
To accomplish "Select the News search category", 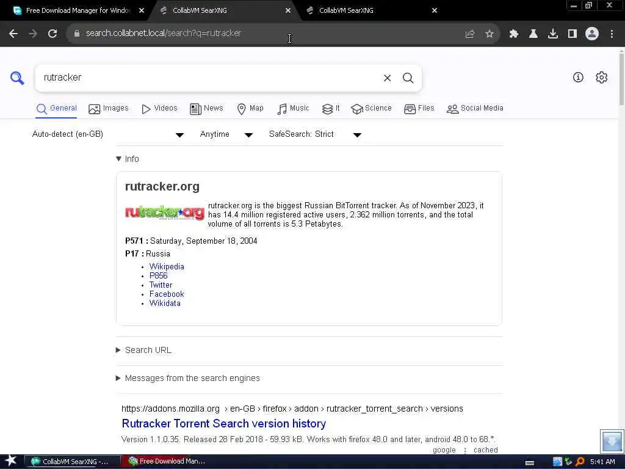I will [206, 109].
